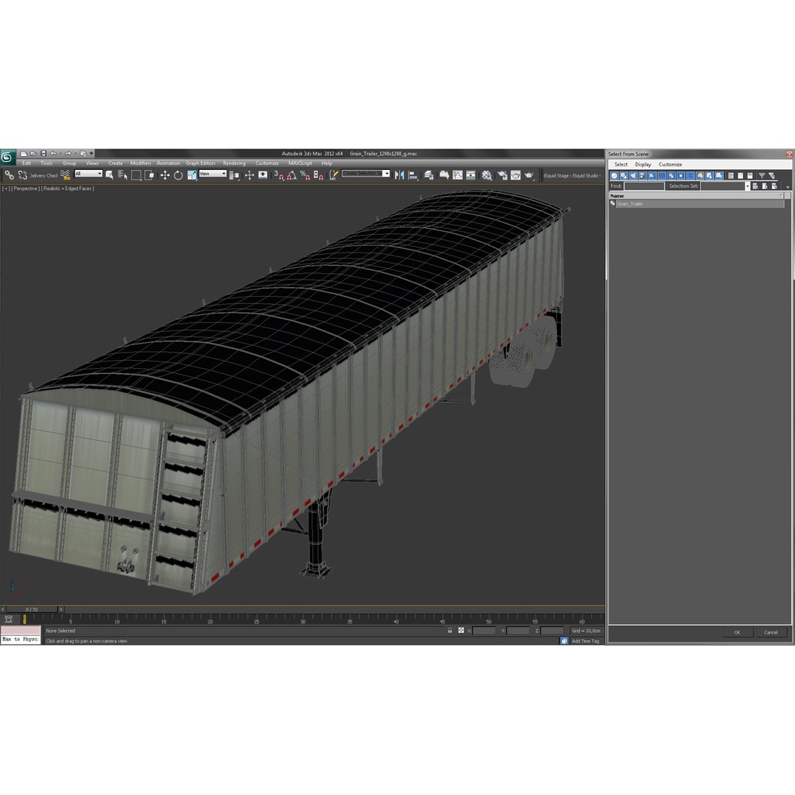The height and width of the screenshot is (795, 795).
Task: Toggle Window/Crossing selection mode
Action: (x=149, y=175)
